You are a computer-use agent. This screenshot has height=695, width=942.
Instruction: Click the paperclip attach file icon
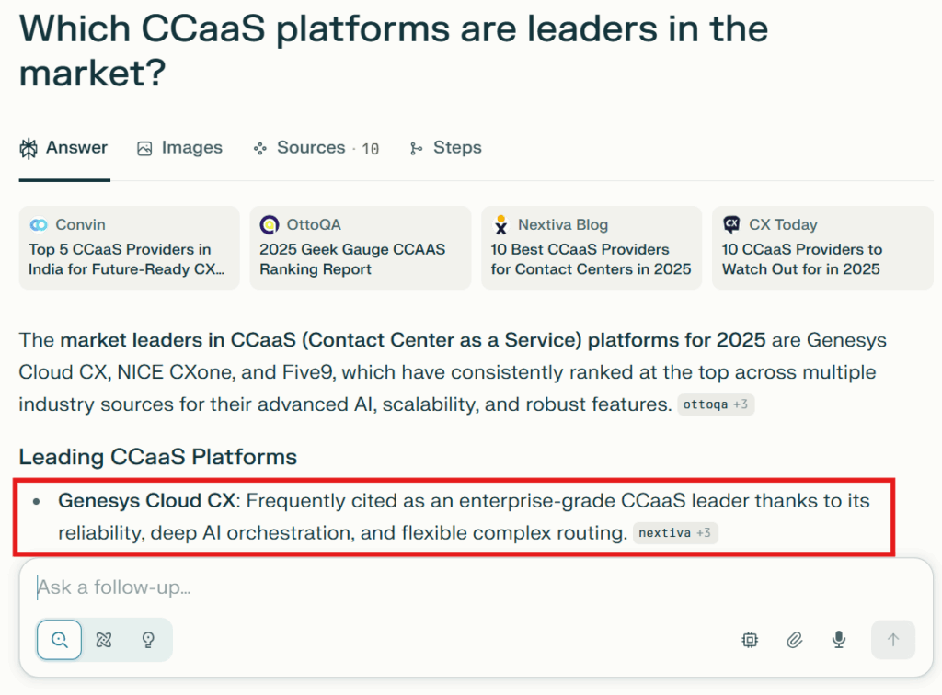794,640
